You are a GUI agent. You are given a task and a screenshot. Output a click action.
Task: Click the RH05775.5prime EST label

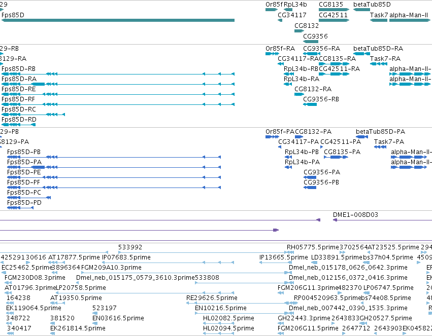313,247
